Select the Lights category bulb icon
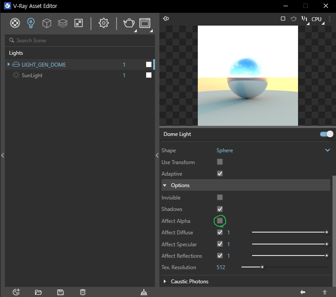Screen dimensions: 336x297 pos(31,23)
